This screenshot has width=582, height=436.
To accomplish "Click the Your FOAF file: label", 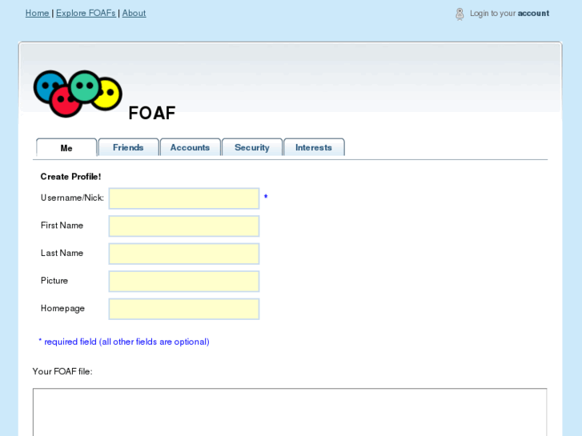I will click(62, 371).
